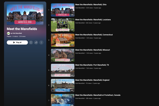
Task: Open title 'Meet the Mansfields: Mansfield, Ohio'
Action: pos(91,5)
